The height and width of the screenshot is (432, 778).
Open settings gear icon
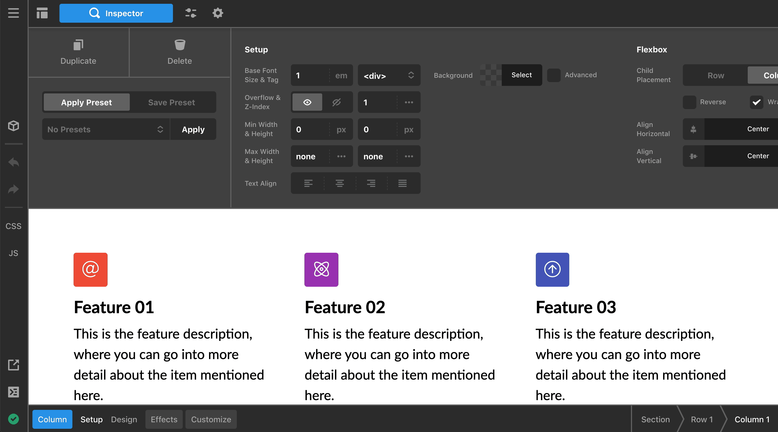(x=217, y=13)
